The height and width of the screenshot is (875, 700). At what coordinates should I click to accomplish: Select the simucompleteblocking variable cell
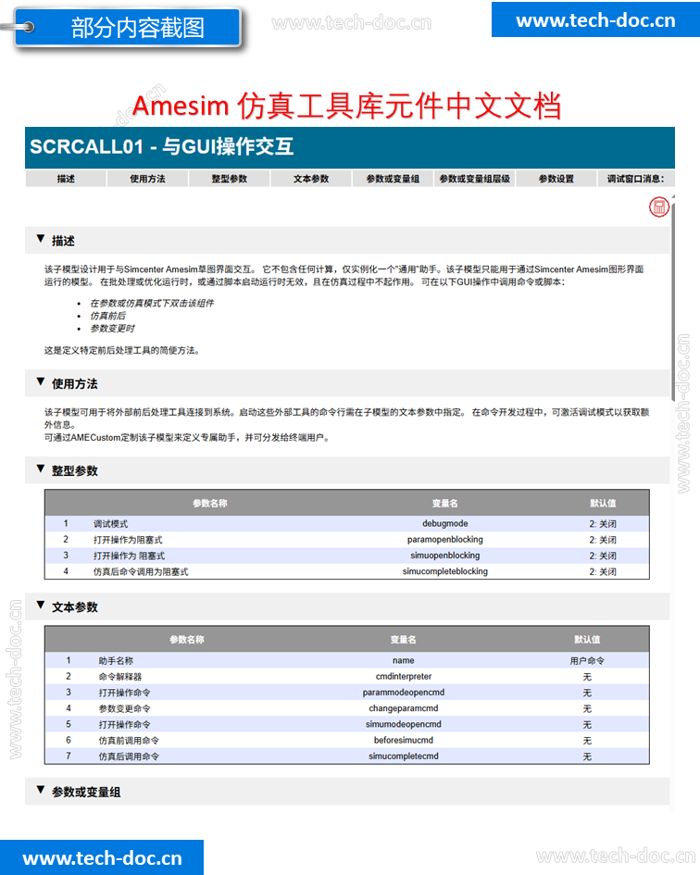[x=444, y=571]
